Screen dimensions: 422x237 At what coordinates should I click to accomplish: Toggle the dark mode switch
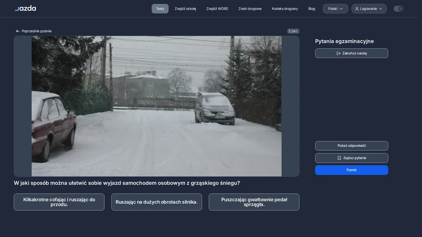click(x=398, y=9)
